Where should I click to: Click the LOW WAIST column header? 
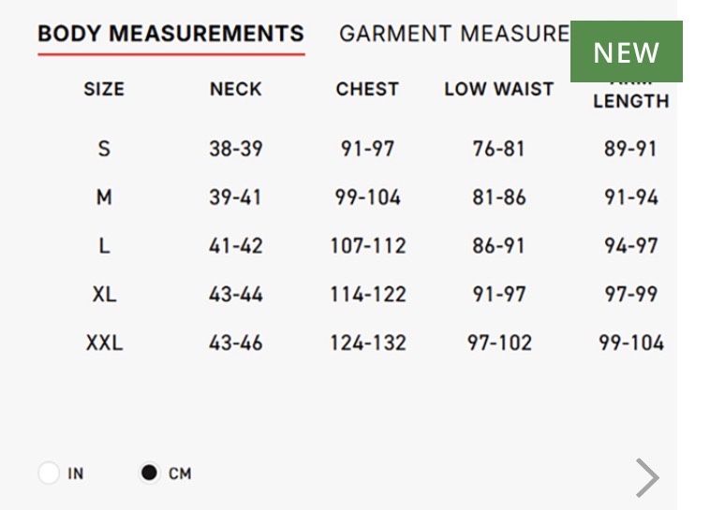point(498,90)
